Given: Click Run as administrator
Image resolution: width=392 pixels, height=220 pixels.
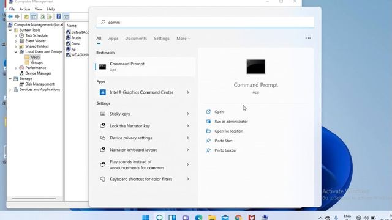Looking at the screenshot, I should coord(231,122).
